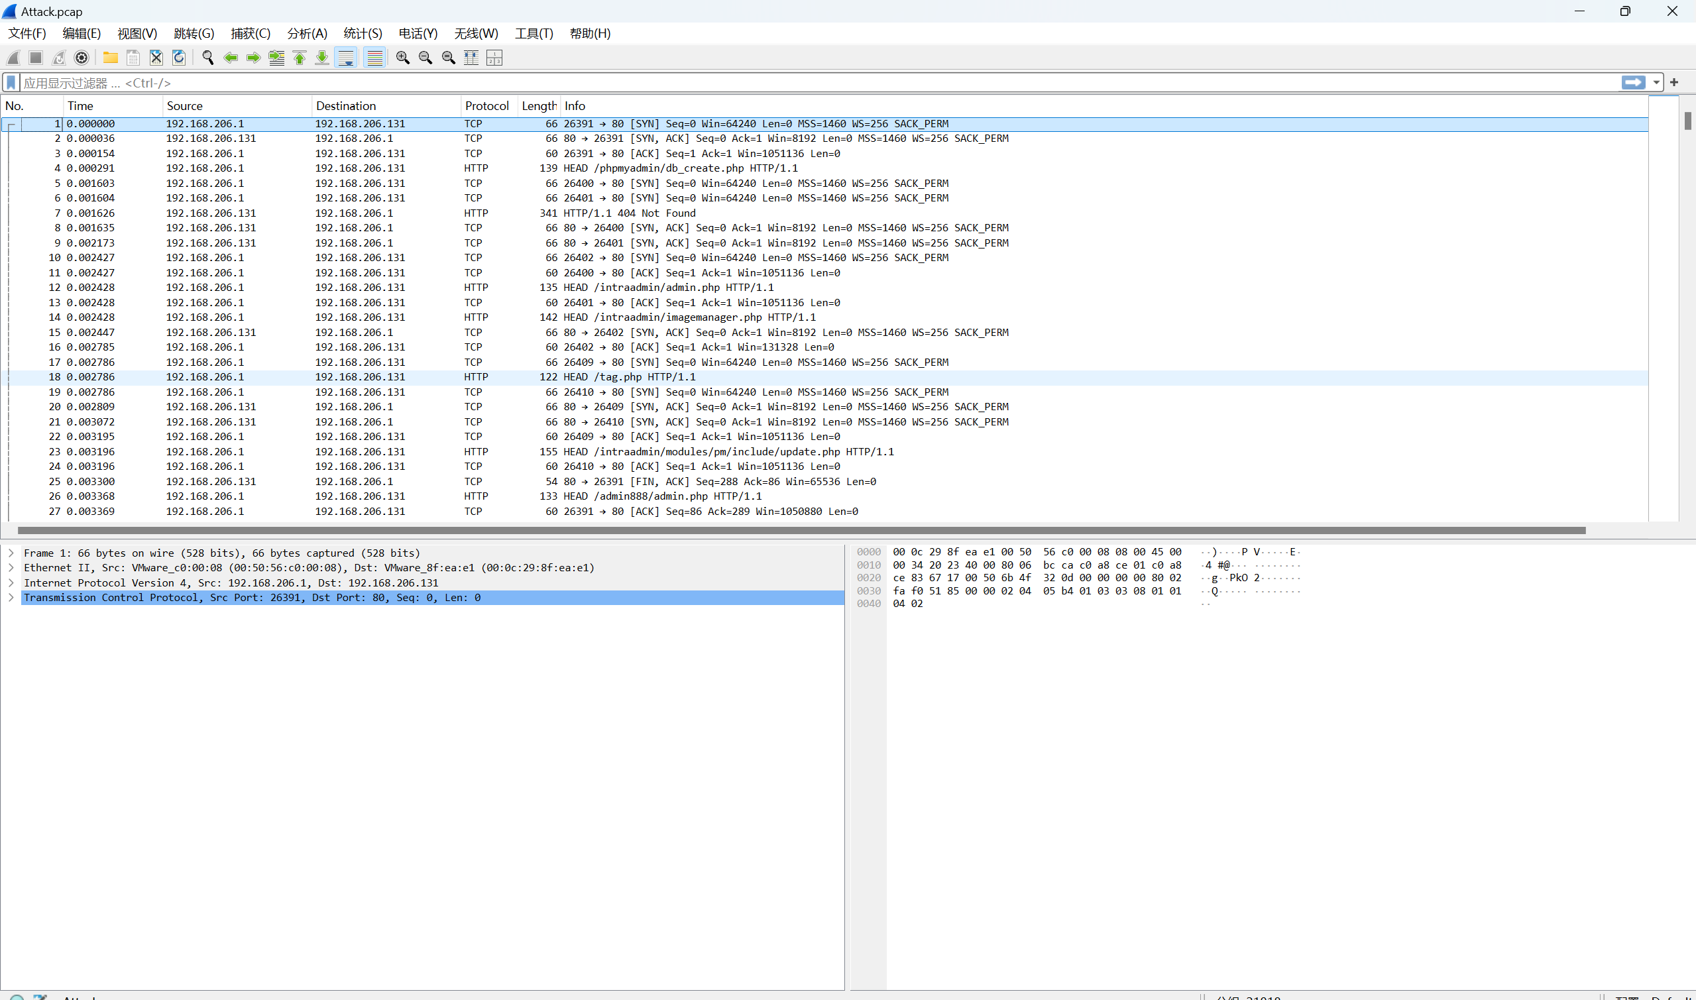Zoom out the main window text
Image resolution: width=1696 pixels, height=1000 pixels.
426,58
